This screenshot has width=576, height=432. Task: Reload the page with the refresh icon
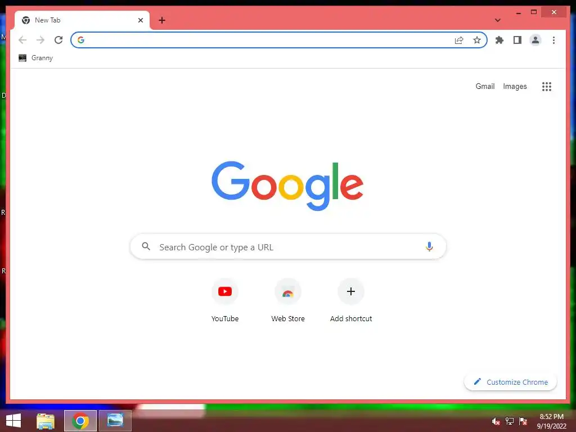(58, 40)
